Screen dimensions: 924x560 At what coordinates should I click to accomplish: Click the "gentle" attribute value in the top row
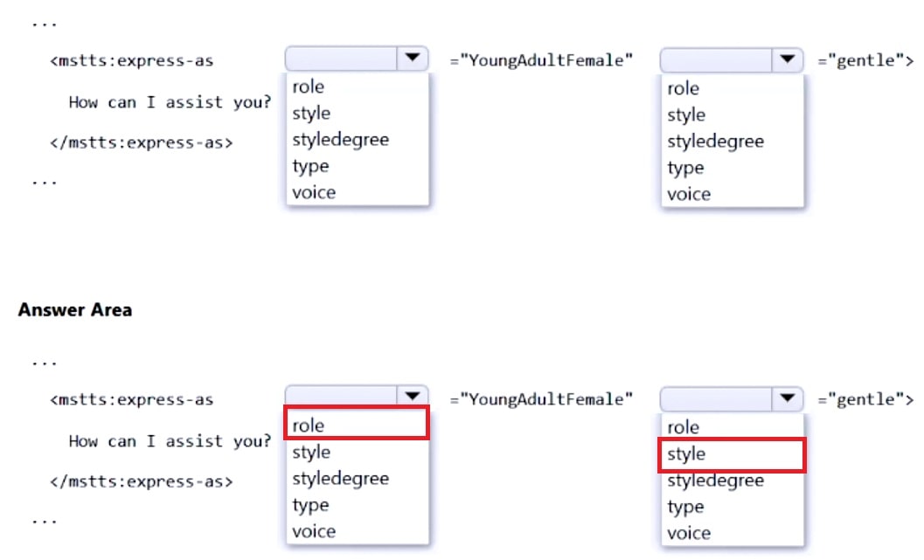point(864,60)
